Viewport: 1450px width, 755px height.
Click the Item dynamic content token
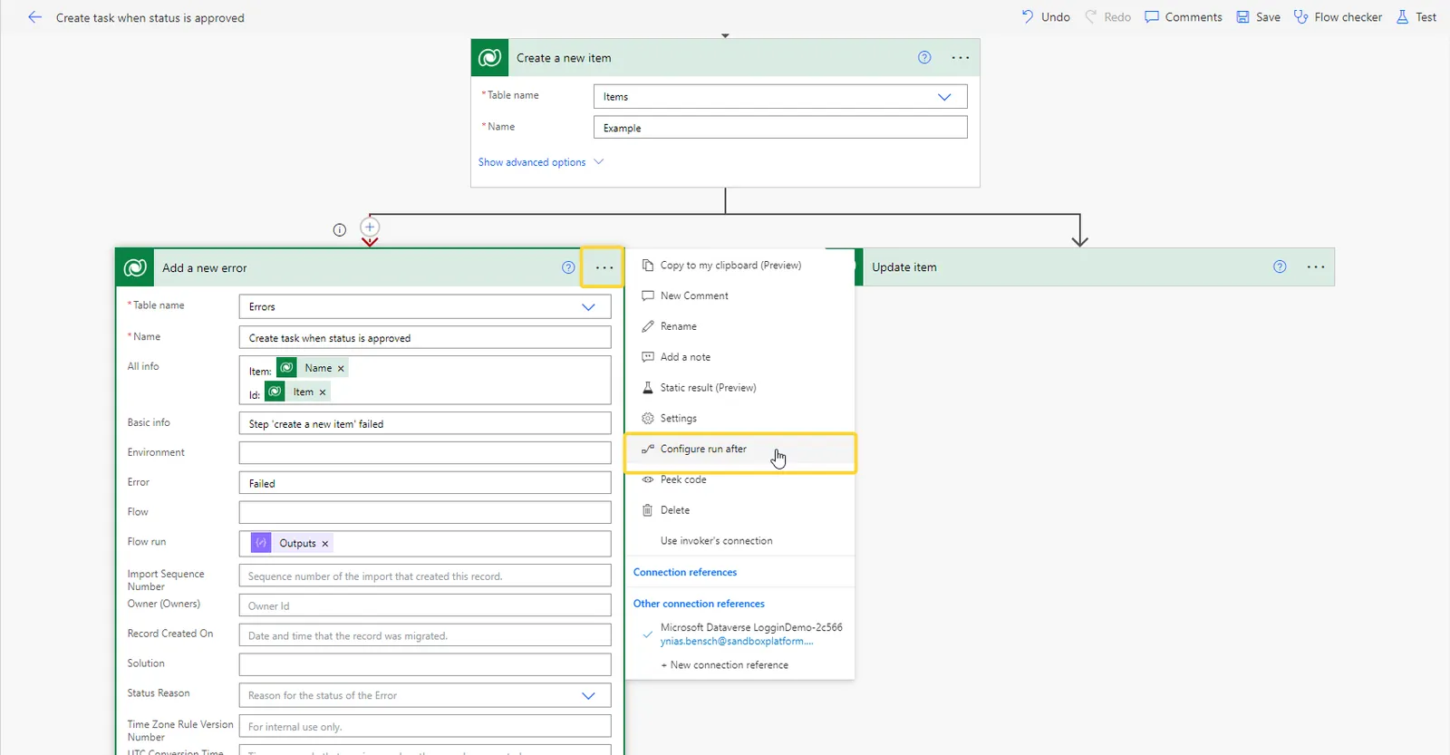297,392
